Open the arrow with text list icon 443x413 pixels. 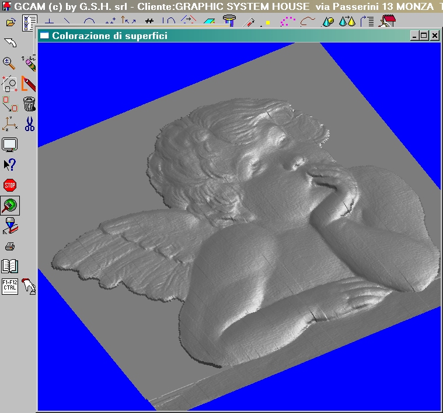pos(367,22)
